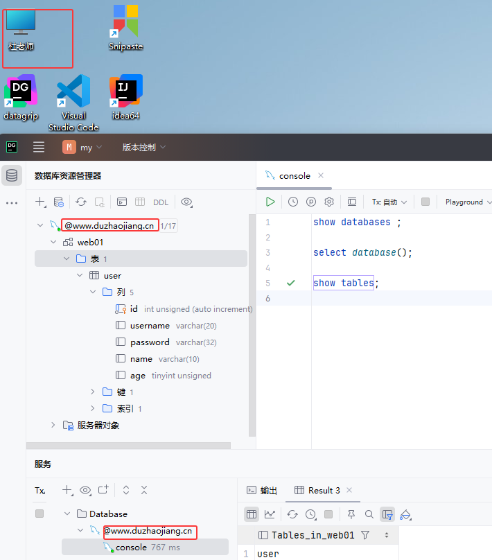Screen dimensions: 492x560
Task: Open the query history clock icon
Action: click(293, 202)
